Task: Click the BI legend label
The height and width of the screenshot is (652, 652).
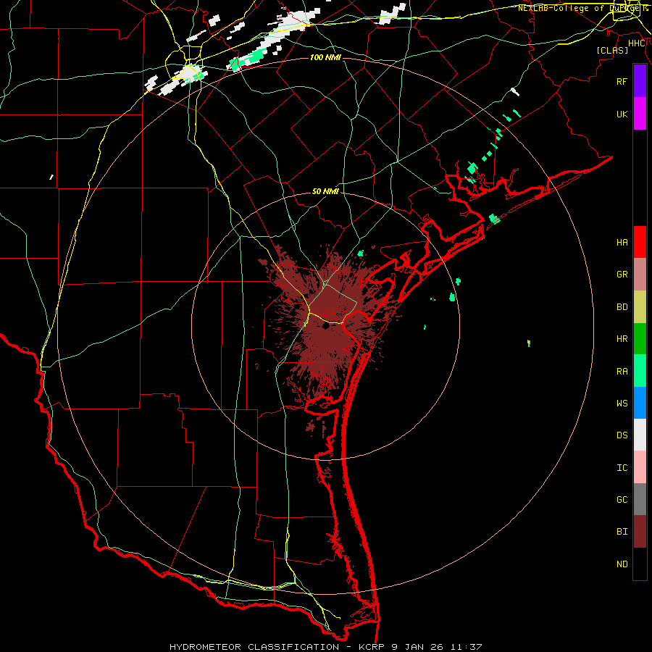Action: coord(622,532)
